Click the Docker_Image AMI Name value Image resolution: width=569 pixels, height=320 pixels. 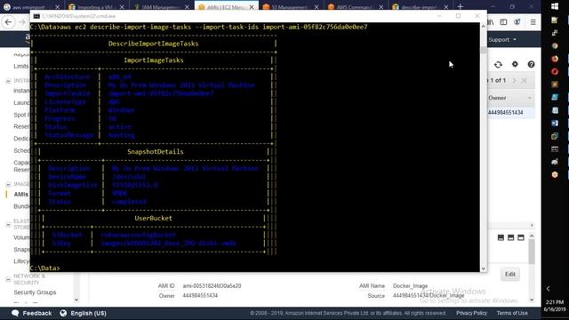[410, 286]
